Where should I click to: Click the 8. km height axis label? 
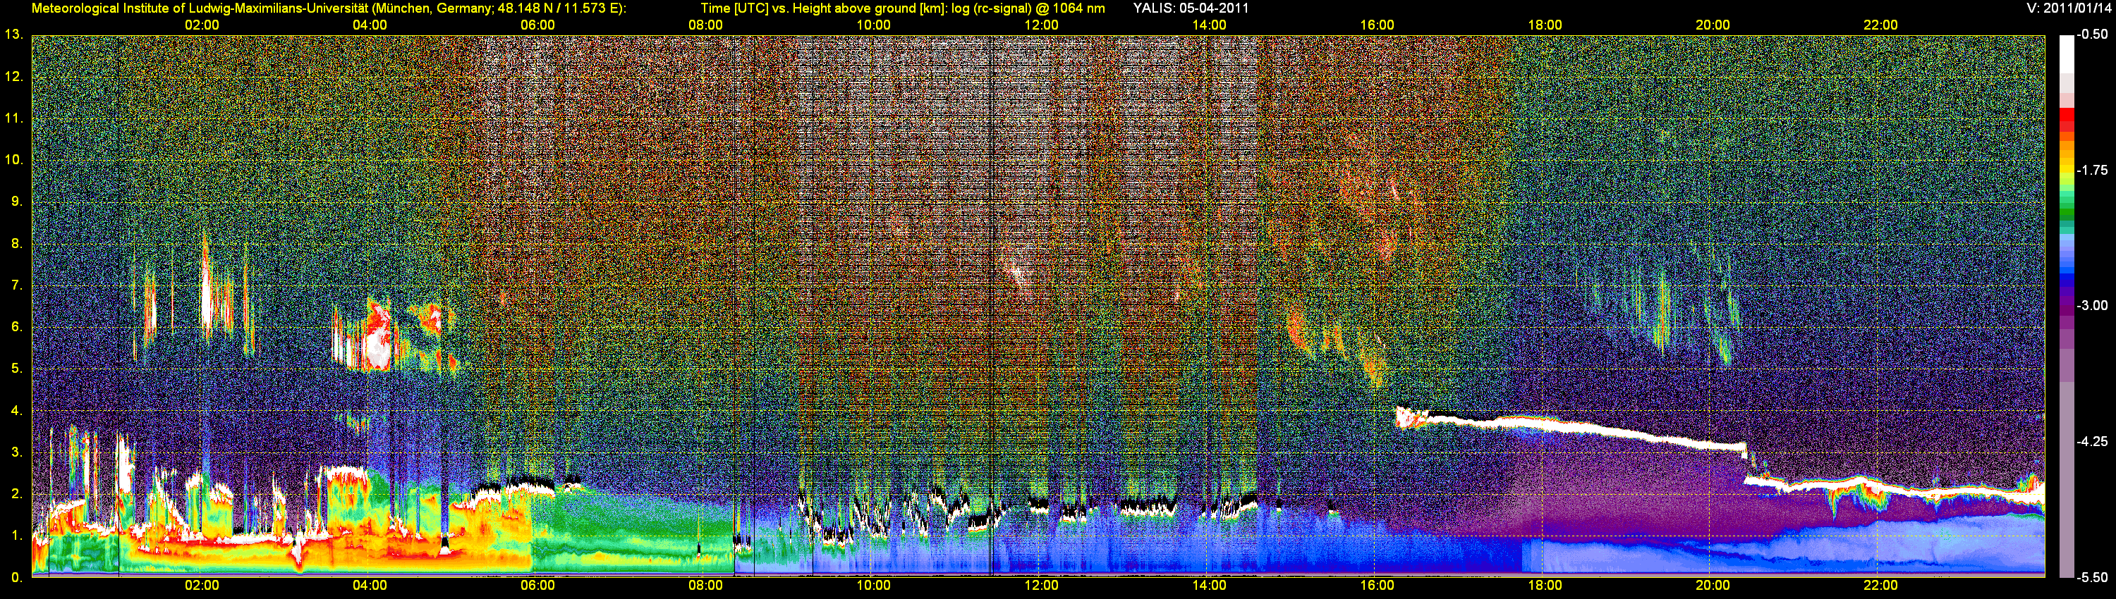pos(16,243)
